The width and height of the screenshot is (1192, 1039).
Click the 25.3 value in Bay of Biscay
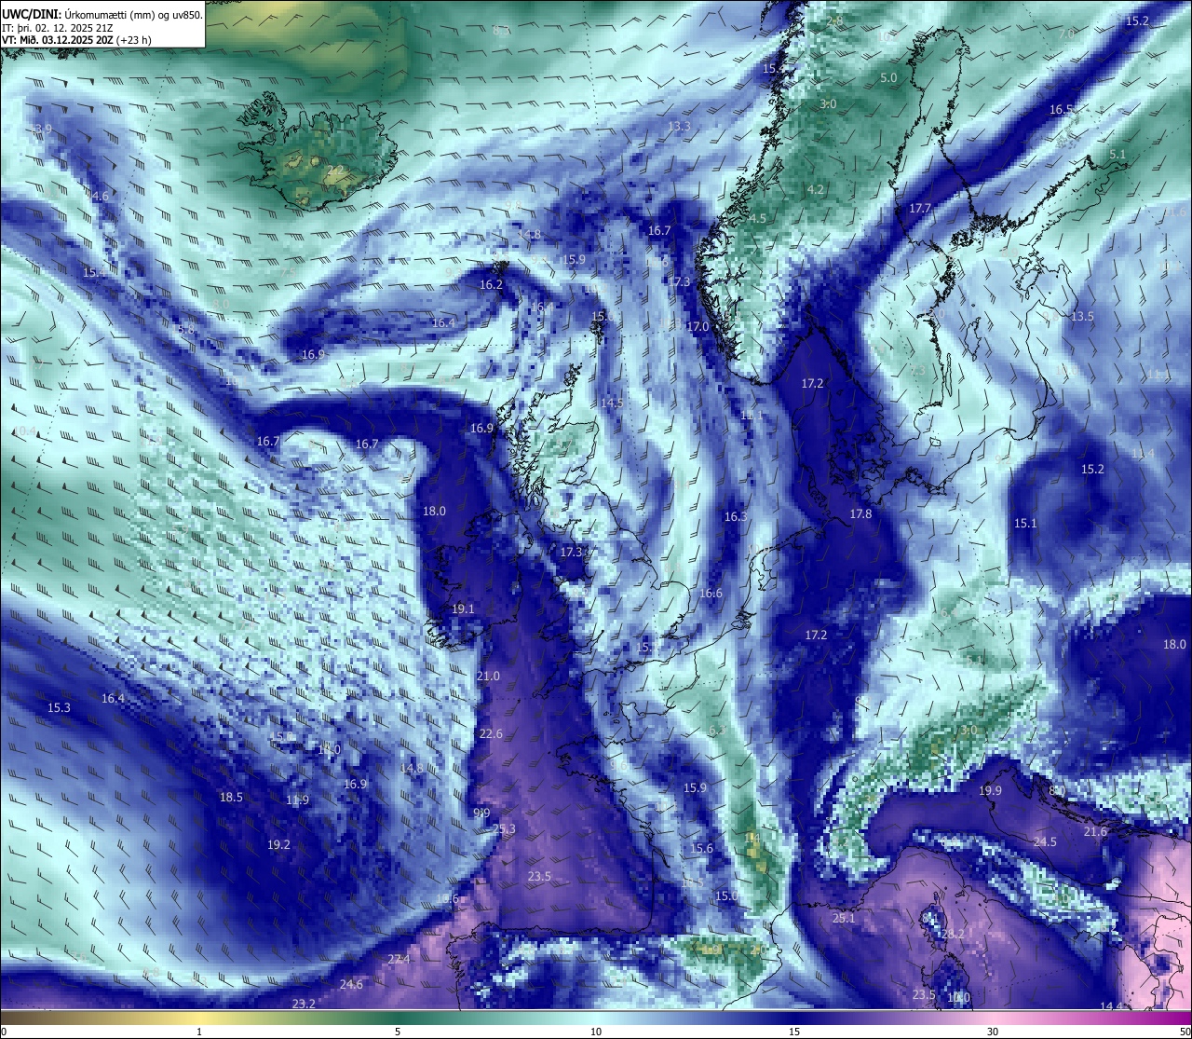coord(504,829)
